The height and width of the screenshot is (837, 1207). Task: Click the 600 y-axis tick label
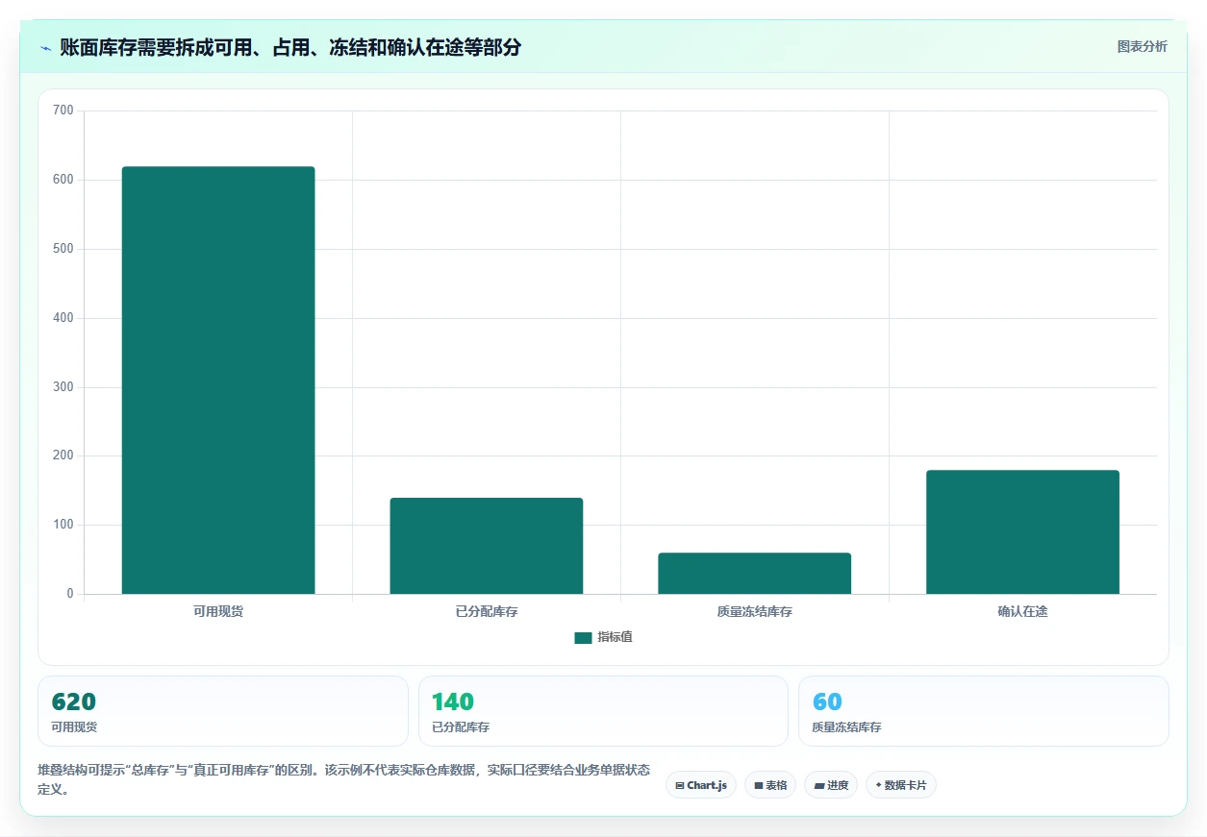tap(63, 180)
